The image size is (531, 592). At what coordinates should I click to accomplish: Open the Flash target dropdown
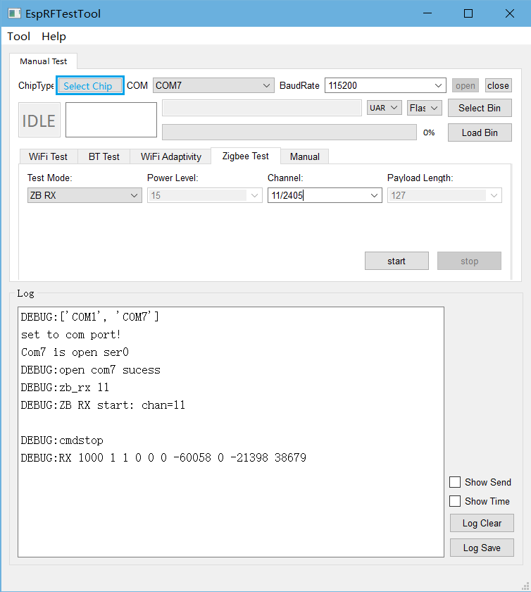click(x=424, y=108)
